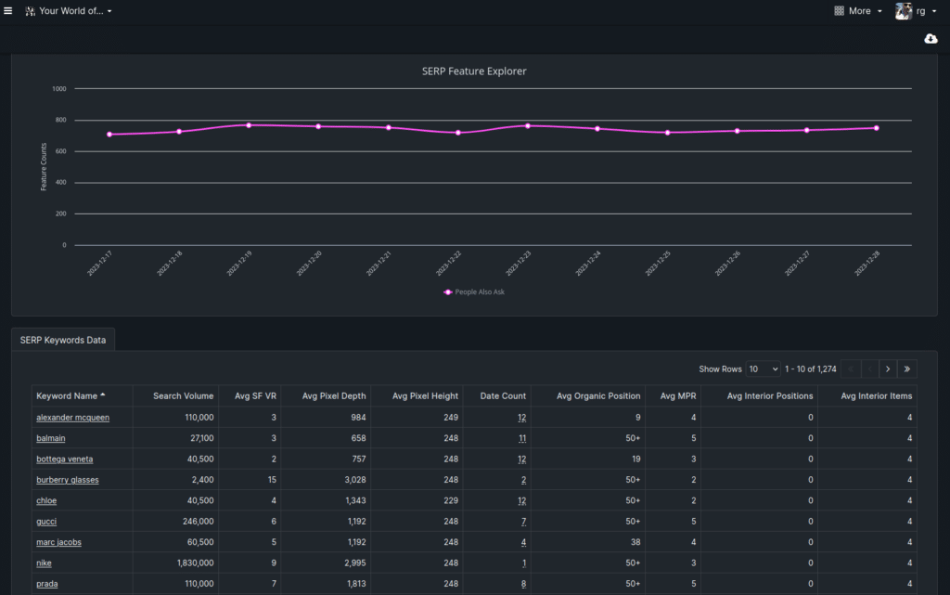Viewport: 950px width, 595px height.
Task: Click date count 2 for burberry glasses
Action: click(x=523, y=480)
